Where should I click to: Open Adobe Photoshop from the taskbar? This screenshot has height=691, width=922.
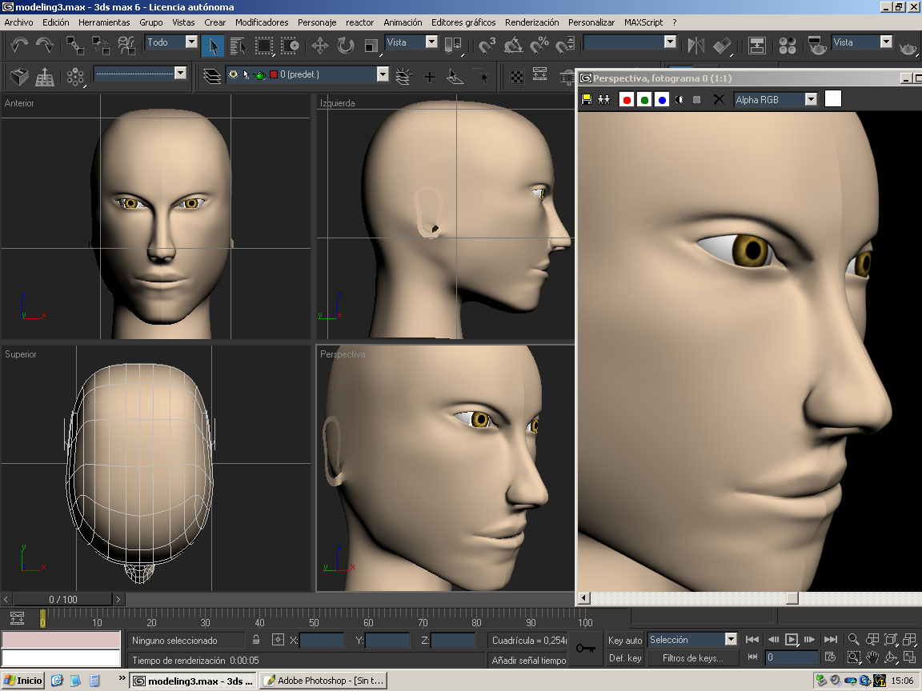(325, 681)
